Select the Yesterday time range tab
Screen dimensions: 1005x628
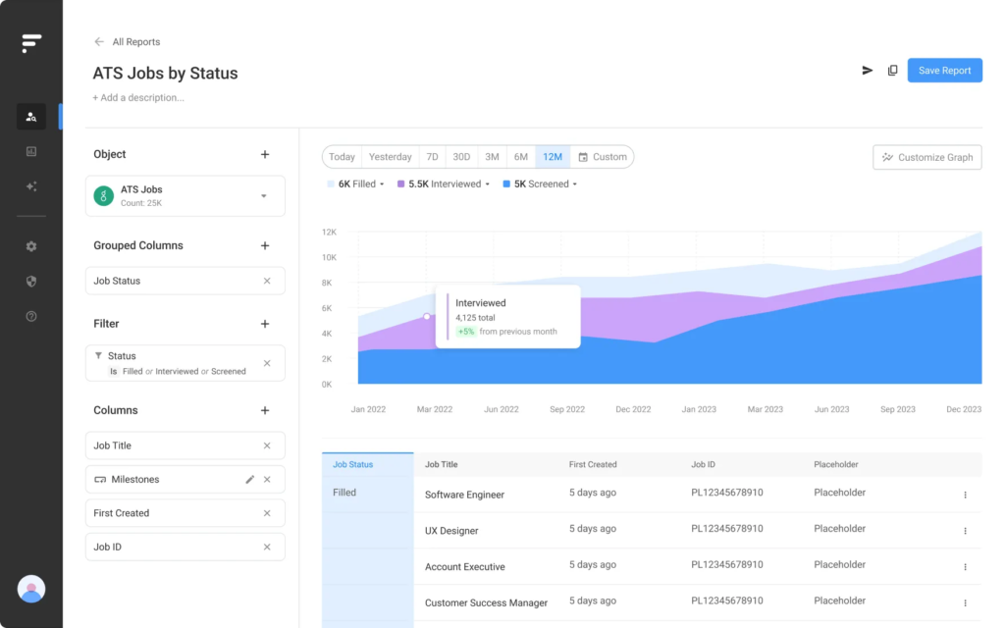390,156
